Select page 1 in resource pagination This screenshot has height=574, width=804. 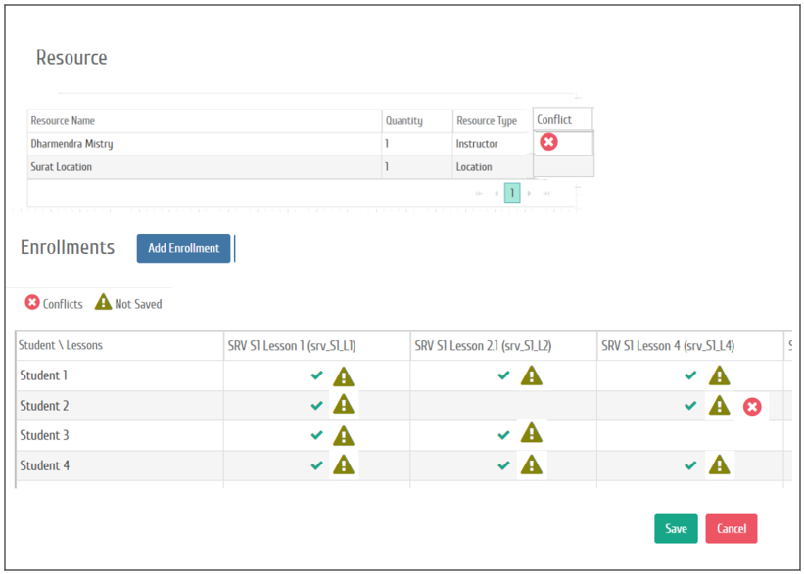click(x=512, y=194)
